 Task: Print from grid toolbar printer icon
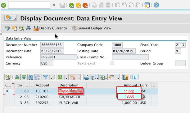click(x=87, y=77)
